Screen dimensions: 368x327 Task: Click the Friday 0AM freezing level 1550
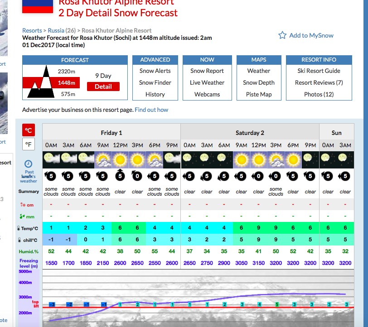point(51,263)
